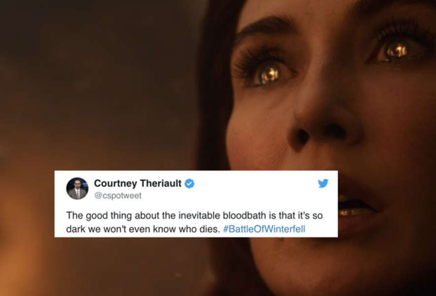The image size is (436, 296).
Task: Open the #BattleOfWinterfell hashtag
Action: point(264,229)
